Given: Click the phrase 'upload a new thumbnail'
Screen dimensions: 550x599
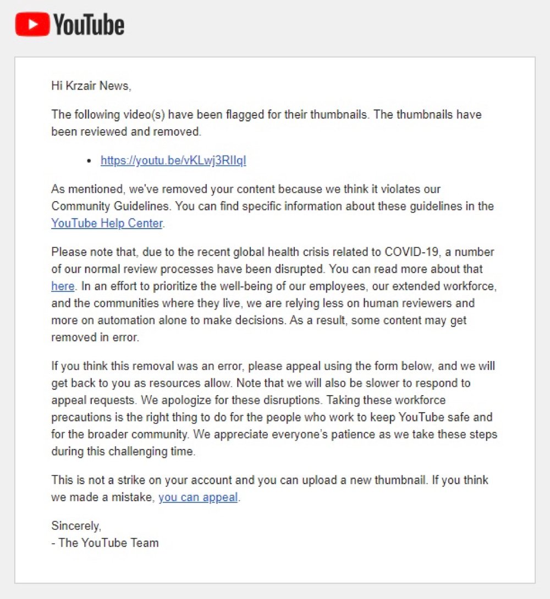Looking at the screenshot, I should point(364,480).
